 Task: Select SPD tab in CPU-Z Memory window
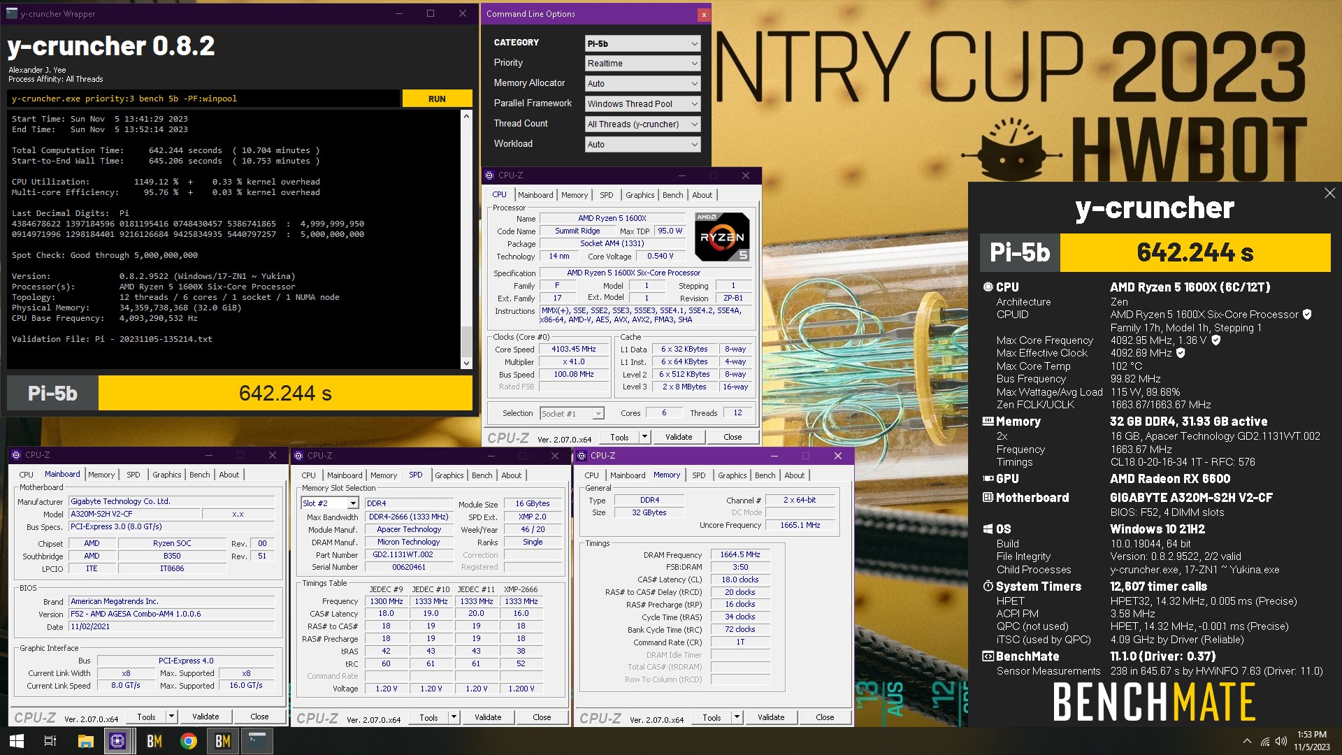pos(699,475)
